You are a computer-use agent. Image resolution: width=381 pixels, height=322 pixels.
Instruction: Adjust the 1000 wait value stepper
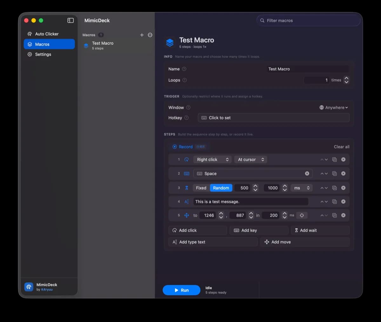tap(285, 188)
